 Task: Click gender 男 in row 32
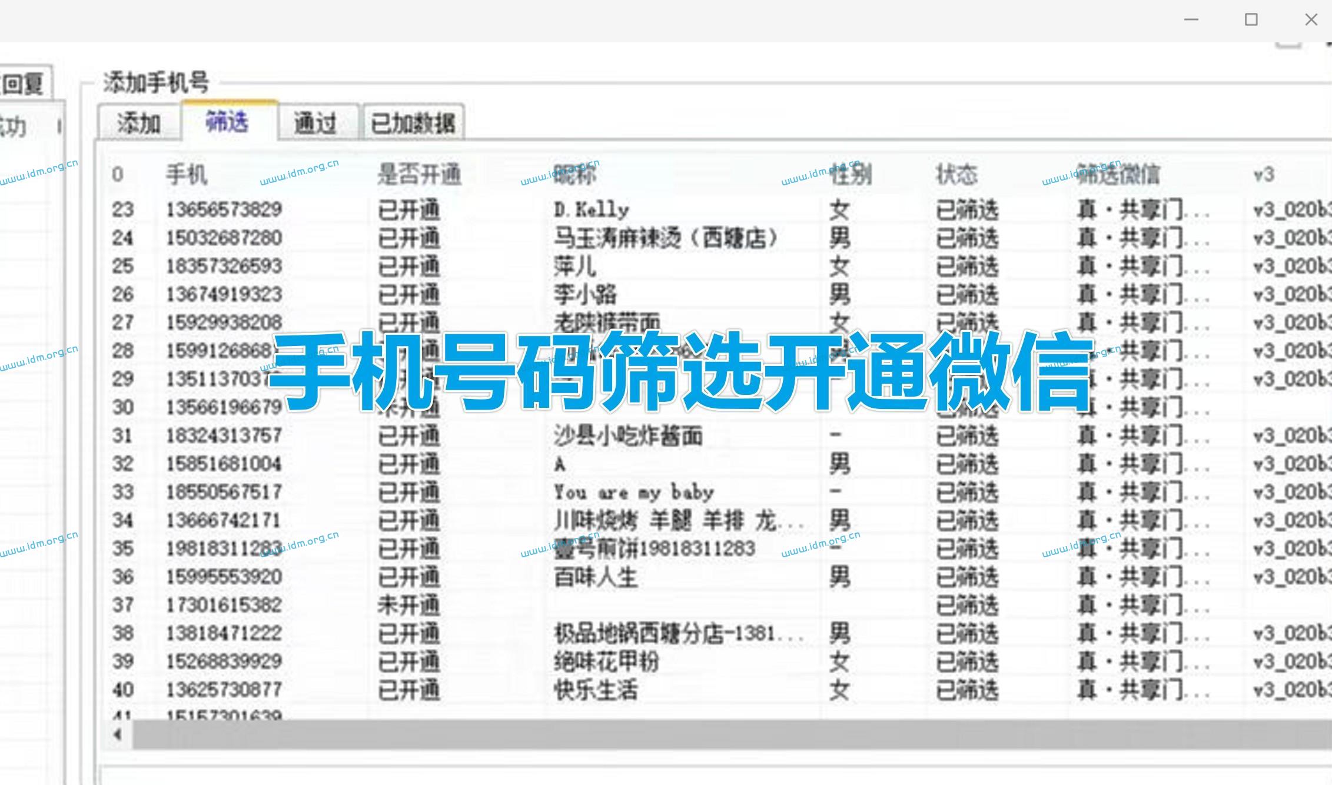[x=839, y=464]
